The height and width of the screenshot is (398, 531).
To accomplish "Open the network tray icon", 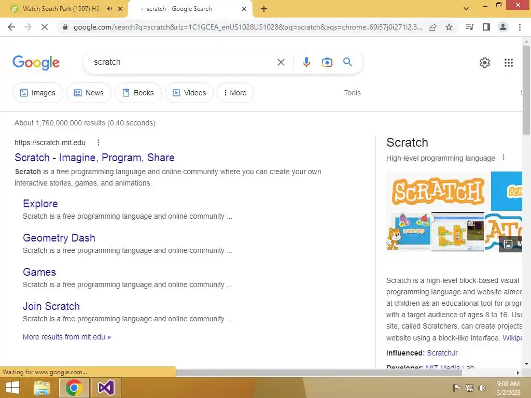I will coord(470,388).
